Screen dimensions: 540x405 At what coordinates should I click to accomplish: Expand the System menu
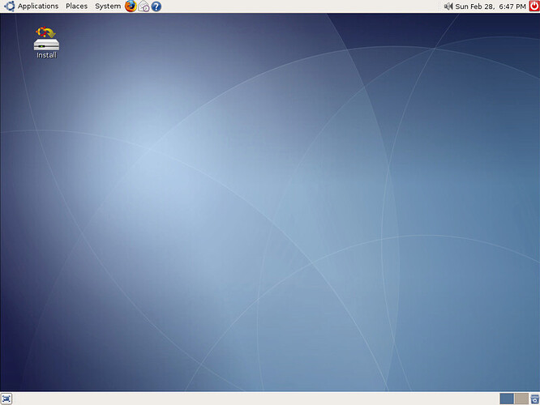click(x=107, y=6)
